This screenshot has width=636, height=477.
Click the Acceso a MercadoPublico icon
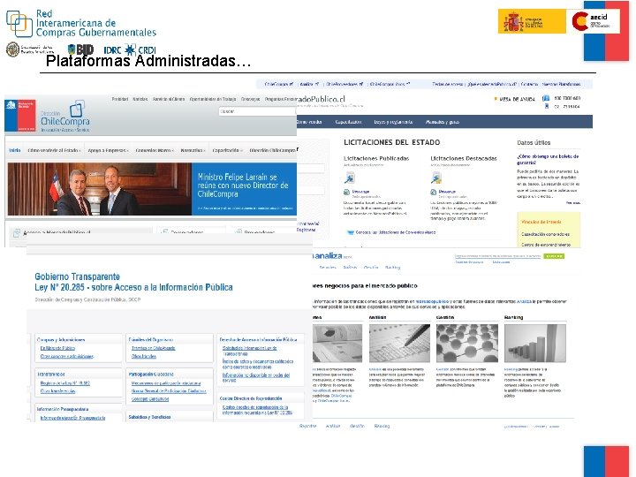point(17,233)
